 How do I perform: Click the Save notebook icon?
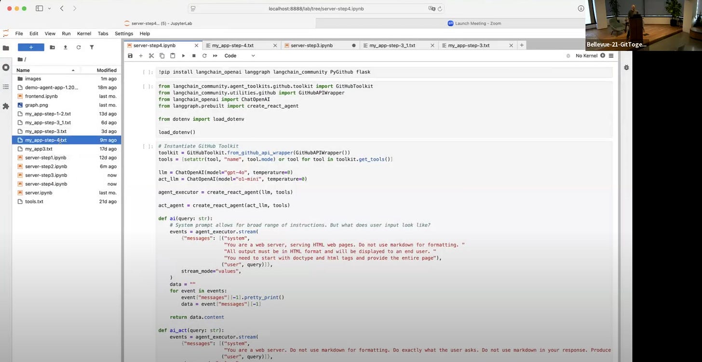point(130,56)
